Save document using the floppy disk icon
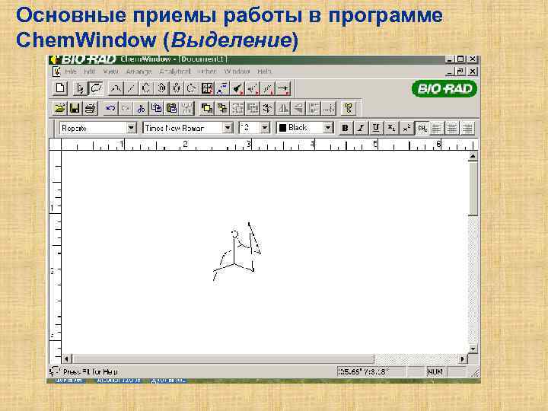This screenshot has height=411, width=548. click(x=75, y=108)
